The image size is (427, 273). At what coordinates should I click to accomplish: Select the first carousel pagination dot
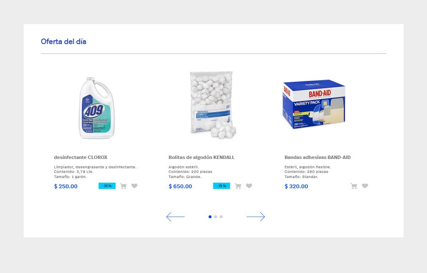click(210, 217)
